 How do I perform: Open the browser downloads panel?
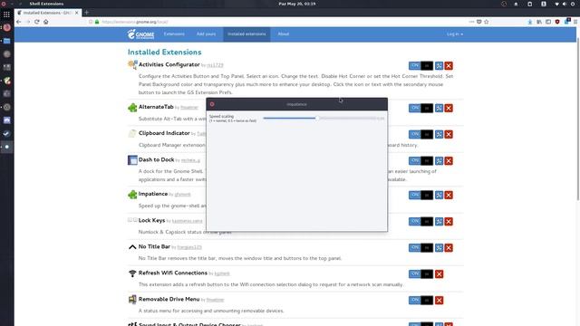click(530, 22)
